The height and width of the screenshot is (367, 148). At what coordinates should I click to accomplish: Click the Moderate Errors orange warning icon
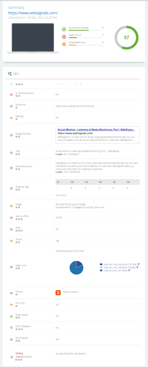64,44
